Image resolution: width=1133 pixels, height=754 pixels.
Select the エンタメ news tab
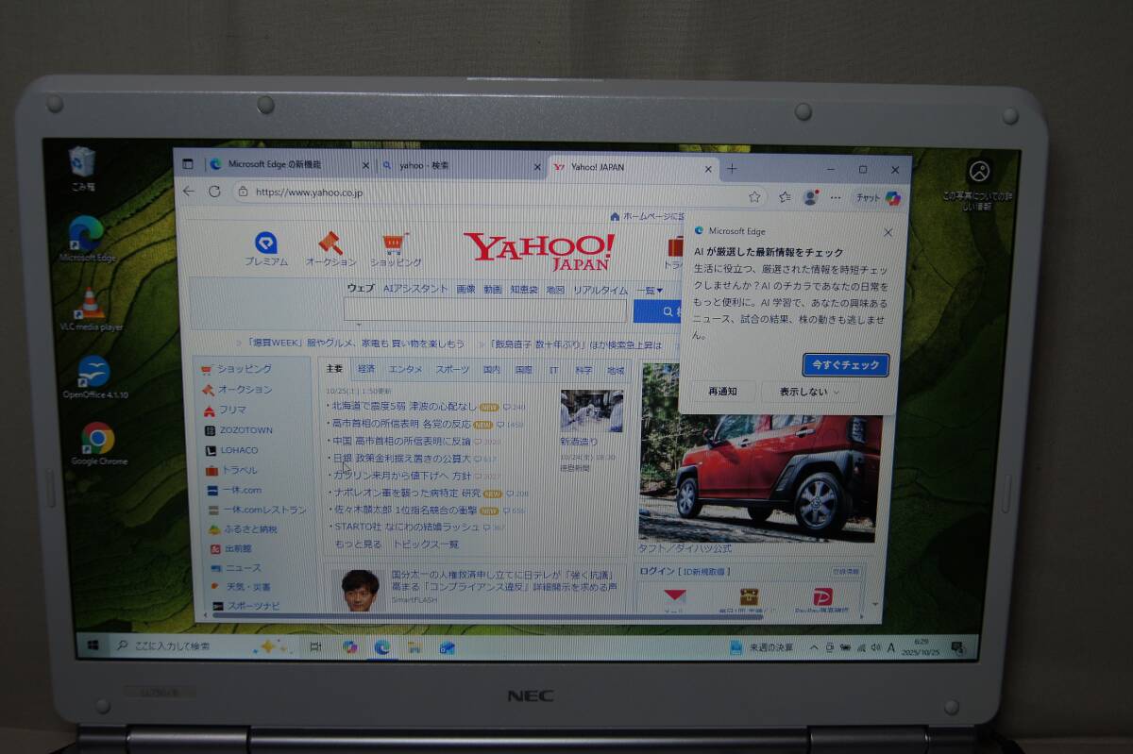click(406, 369)
